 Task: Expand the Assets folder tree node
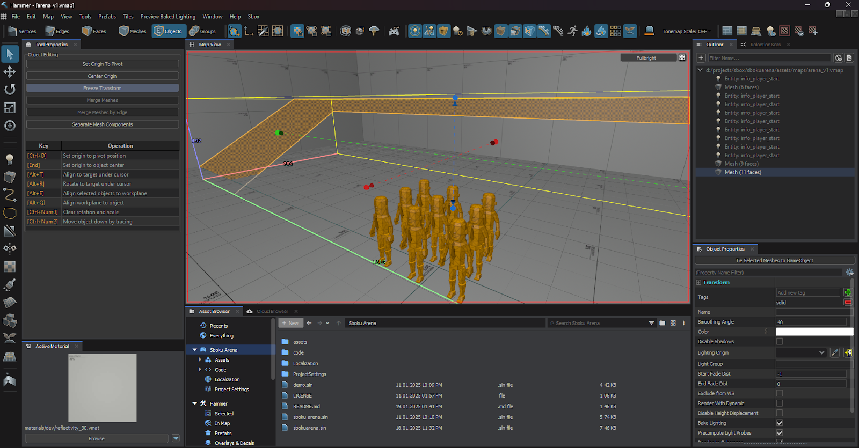pos(200,360)
